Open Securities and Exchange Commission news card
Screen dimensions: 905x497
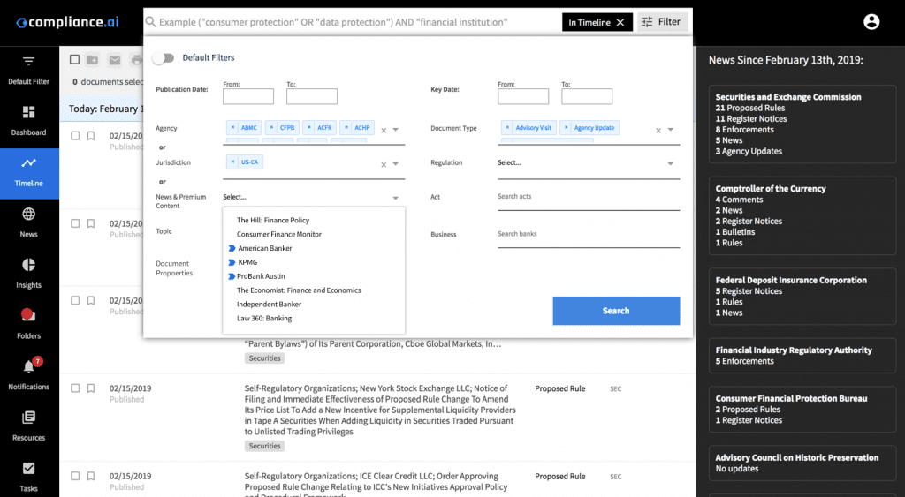point(802,124)
